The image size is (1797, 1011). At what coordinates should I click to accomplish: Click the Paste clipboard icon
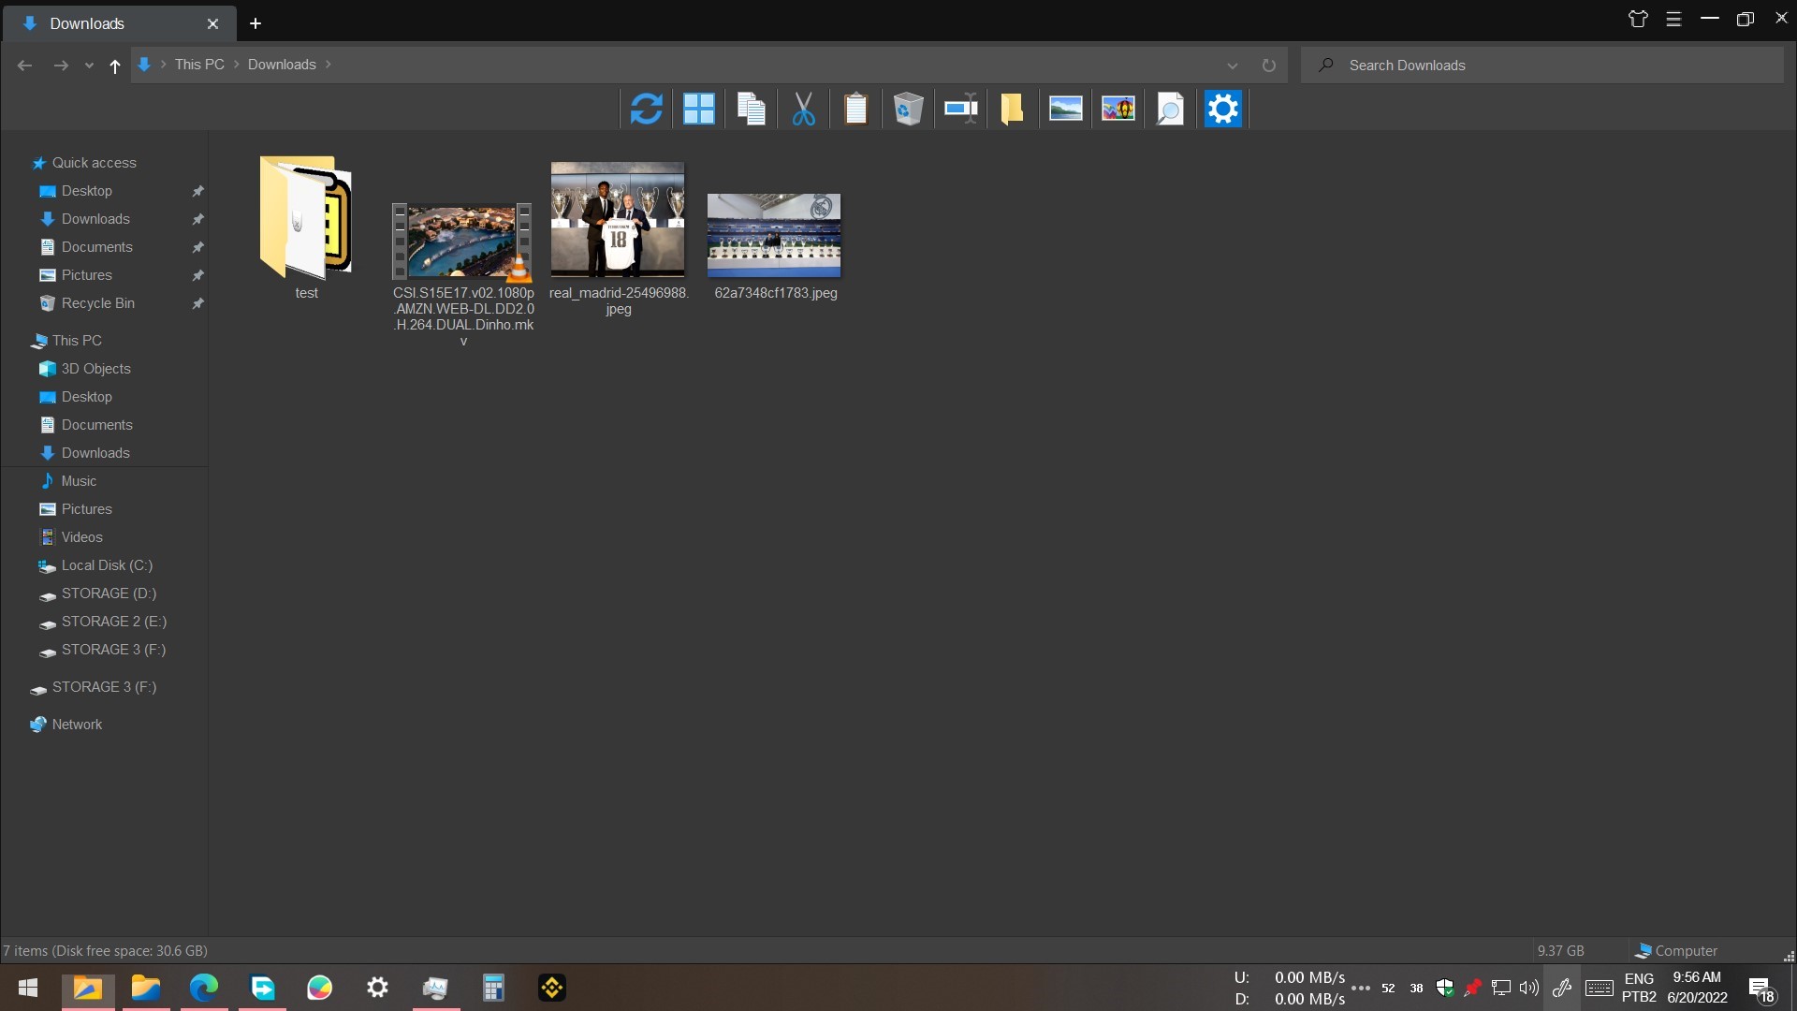tap(855, 110)
